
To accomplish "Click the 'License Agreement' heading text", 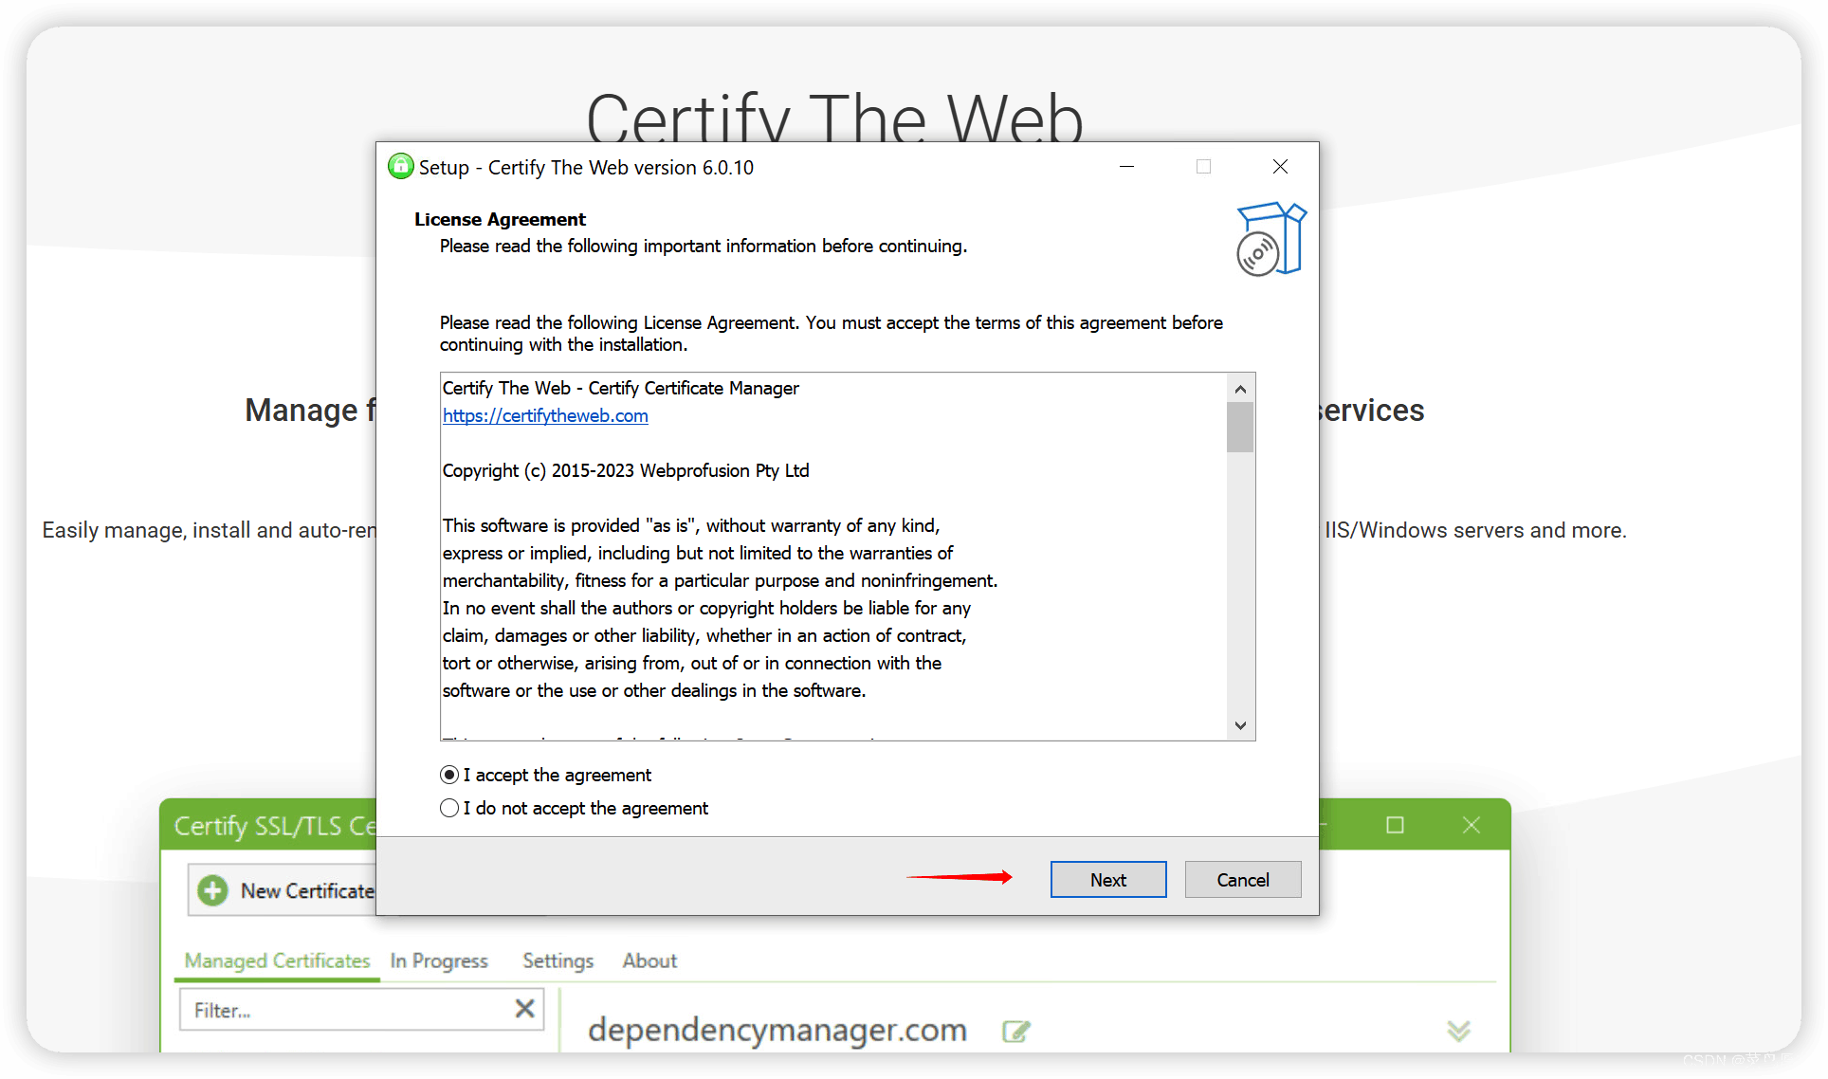I will (x=500, y=219).
